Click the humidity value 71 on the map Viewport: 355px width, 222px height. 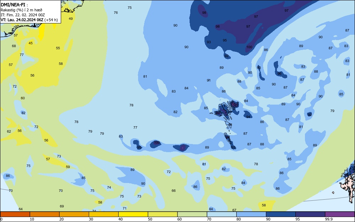tap(125, 208)
